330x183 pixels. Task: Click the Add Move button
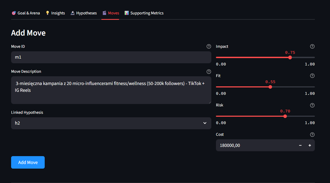point(28,162)
